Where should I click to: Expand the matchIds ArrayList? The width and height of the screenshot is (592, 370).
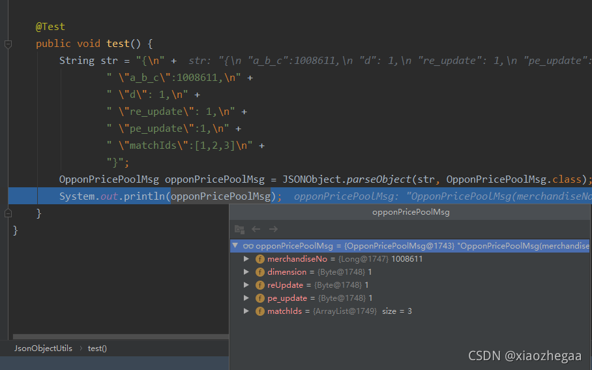pyautogui.click(x=246, y=311)
